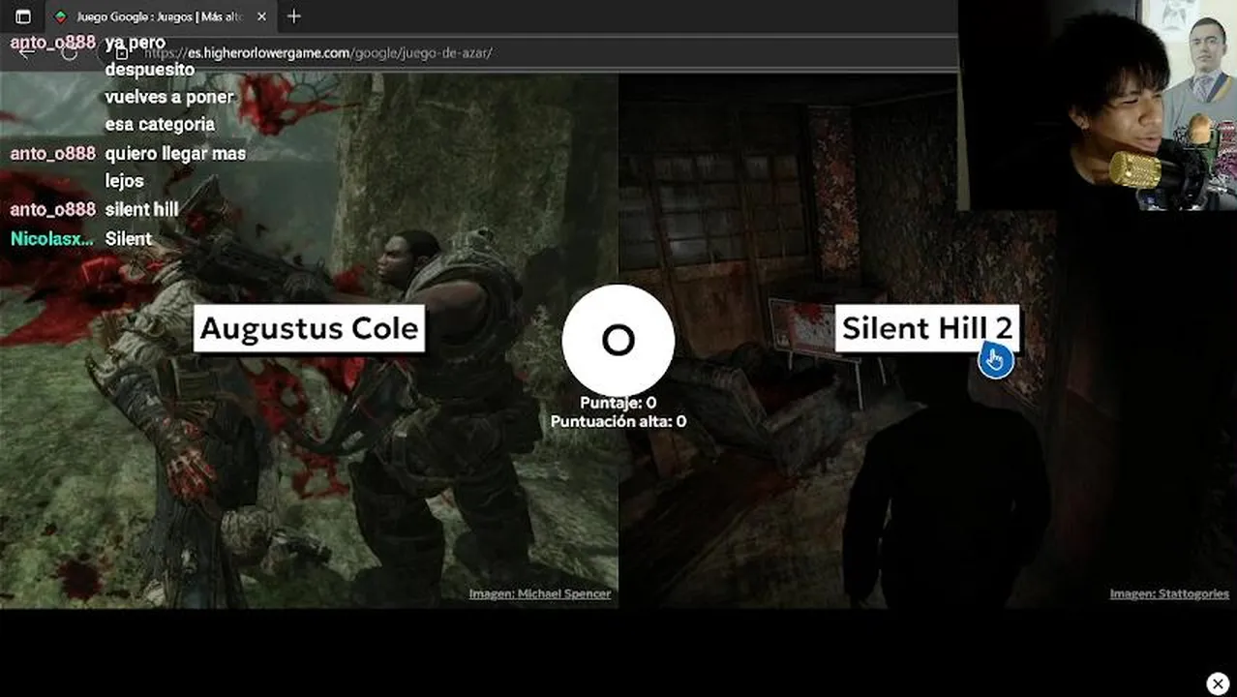Viewport: 1237px width, 697px height.
Task: Open the tab actions menu icon
Action: (x=23, y=16)
